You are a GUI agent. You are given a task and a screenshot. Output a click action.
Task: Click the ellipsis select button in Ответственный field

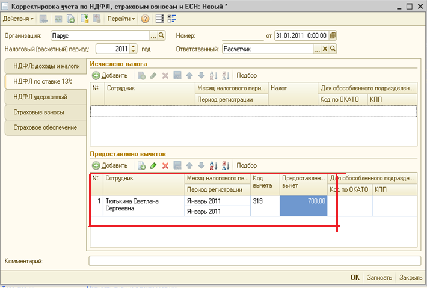coord(317,49)
